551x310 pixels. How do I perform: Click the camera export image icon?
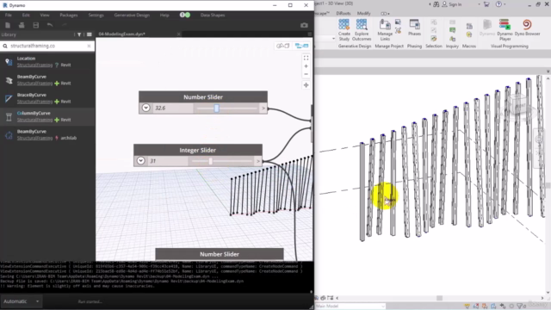pos(304,25)
